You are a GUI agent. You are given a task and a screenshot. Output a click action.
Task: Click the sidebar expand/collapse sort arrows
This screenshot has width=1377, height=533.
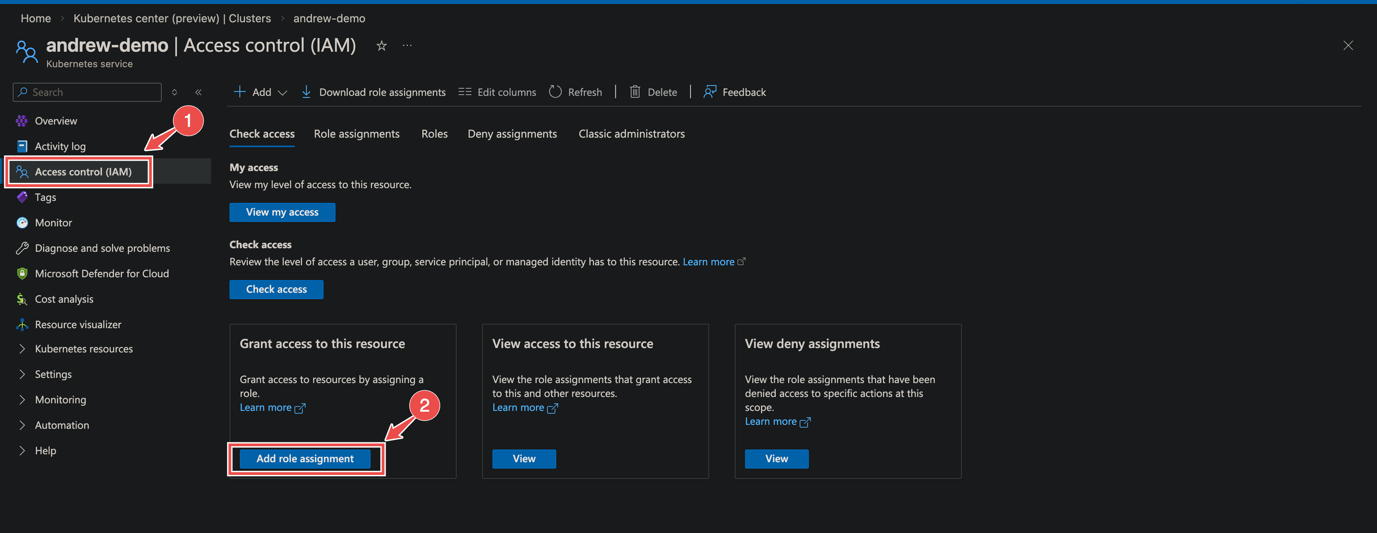click(174, 92)
